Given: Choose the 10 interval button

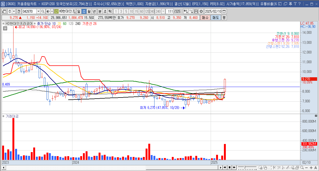Looking at the screenshot, I should 132,11.
